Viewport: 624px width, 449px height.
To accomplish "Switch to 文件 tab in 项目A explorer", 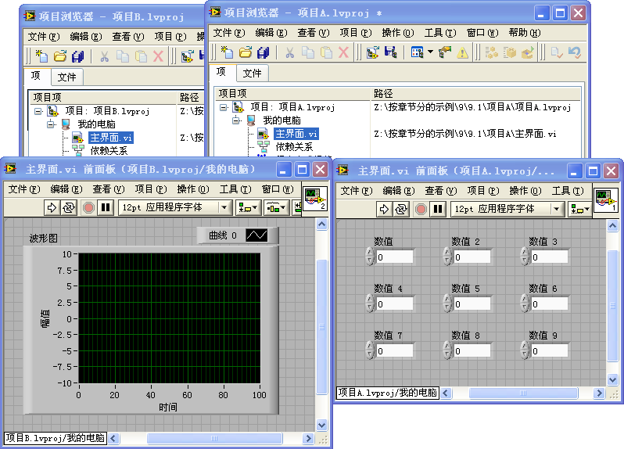I will pyautogui.click(x=252, y=73).
